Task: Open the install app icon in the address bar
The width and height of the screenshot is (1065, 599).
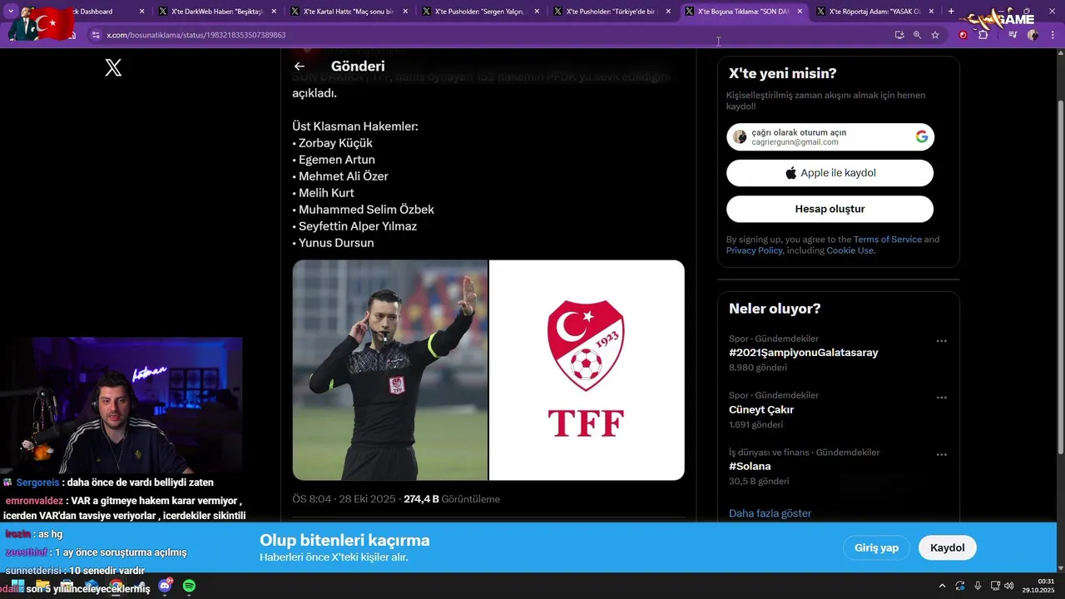Action: point(899,35)
